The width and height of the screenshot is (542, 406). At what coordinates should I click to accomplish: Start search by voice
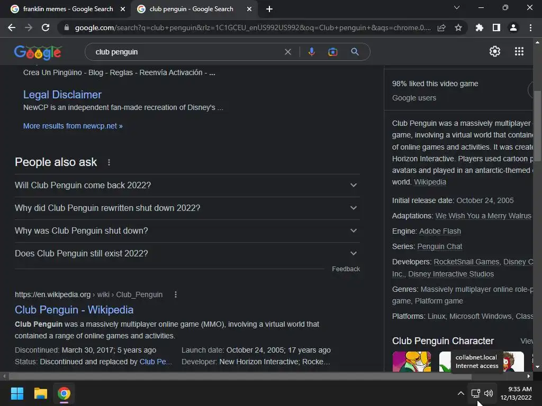click(x=311, y=52)
